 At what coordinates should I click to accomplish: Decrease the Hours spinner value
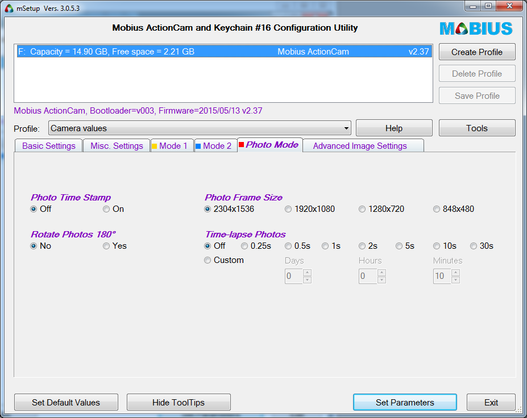coord(381,280)
